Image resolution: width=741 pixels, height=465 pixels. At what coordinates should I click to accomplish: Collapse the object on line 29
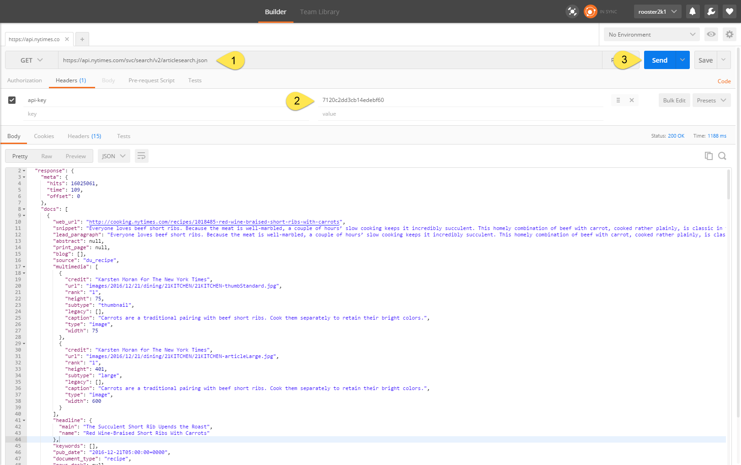click(24, 344)
